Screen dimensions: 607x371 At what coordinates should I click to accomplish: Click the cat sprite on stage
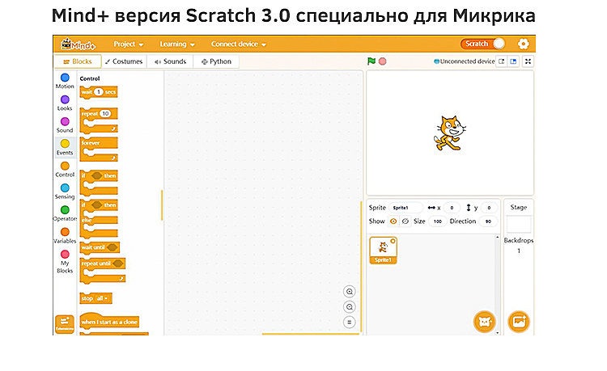click(449, 133)
